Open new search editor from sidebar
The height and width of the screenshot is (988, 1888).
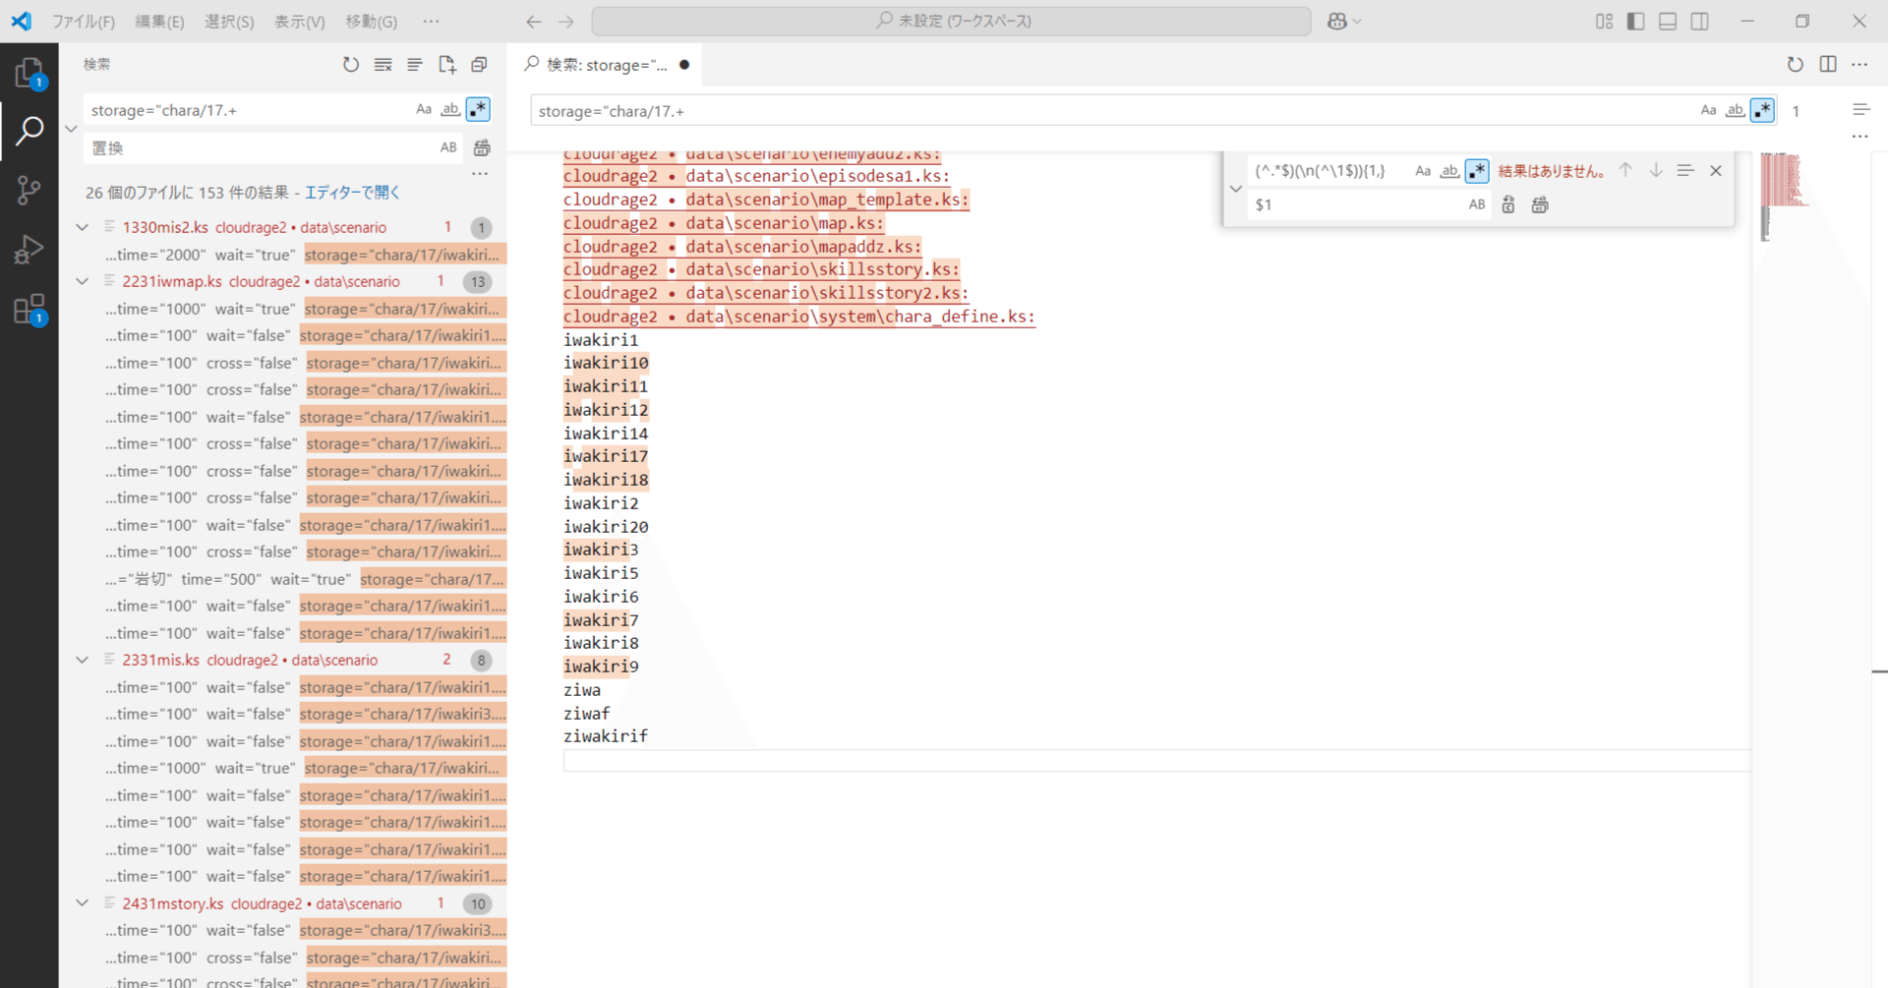(447, 65)
